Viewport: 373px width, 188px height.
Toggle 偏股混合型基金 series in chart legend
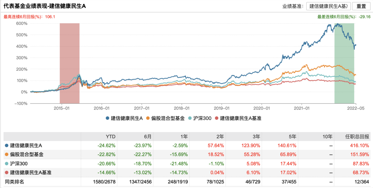(165, 118)
